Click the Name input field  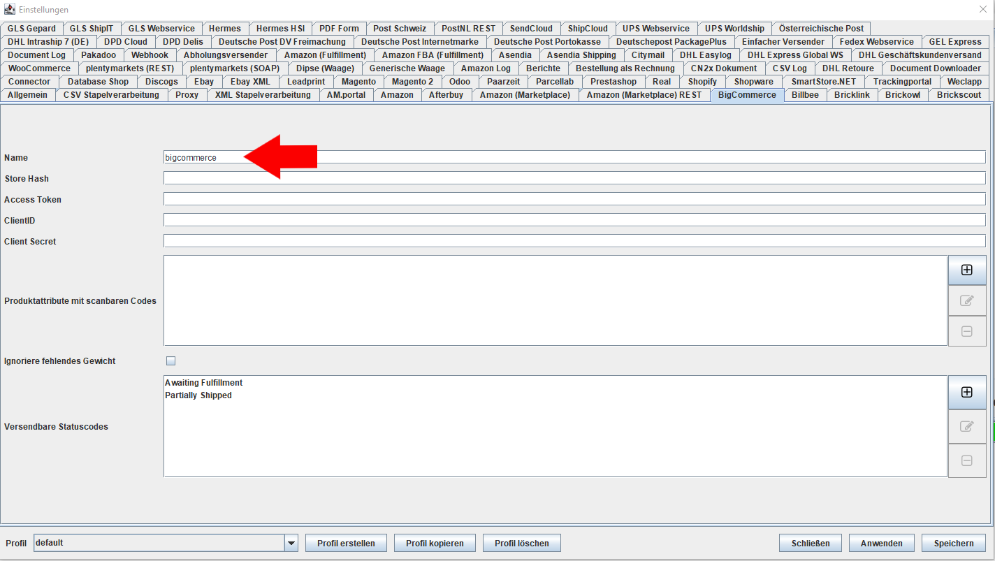pos(574,157)
